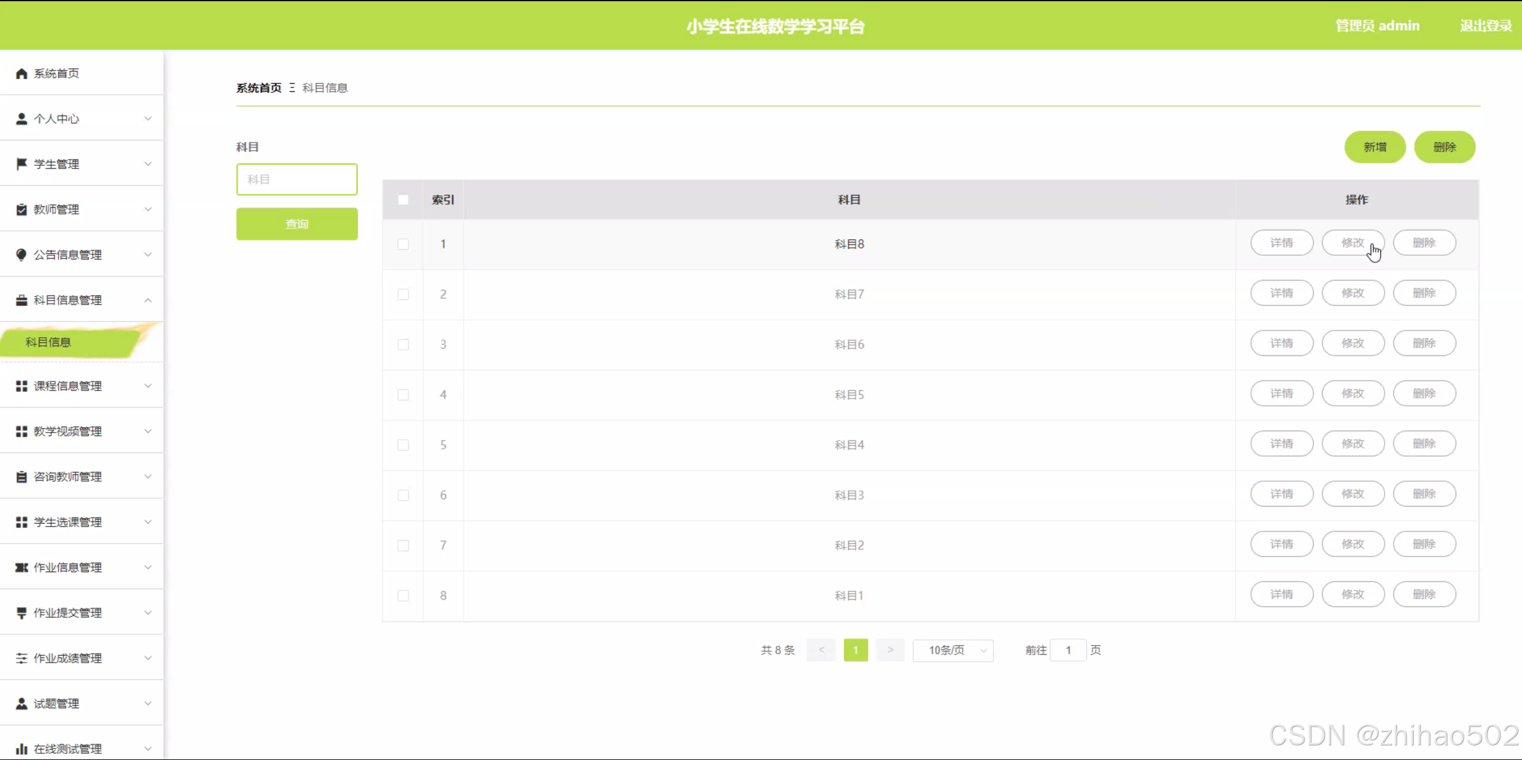The height and width of the screenshot is (760, 1522).
Task: Select the 科目信息 submenu item
Action: pyautogui.click(x=49, y=342)
